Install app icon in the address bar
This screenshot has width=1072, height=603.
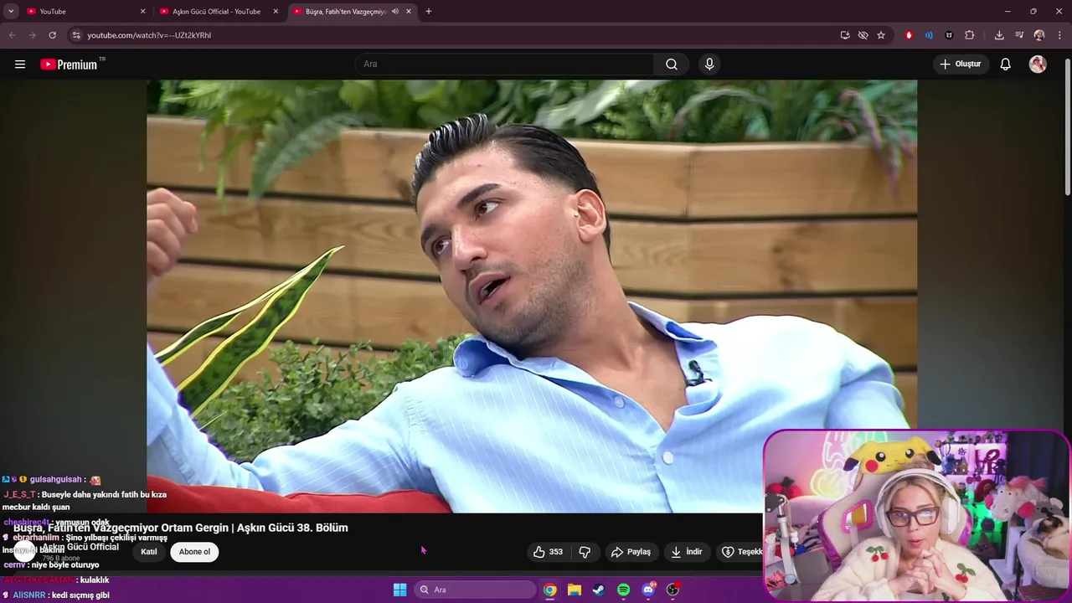tap(845, 35)
